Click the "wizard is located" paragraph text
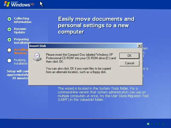This screenshot has width=171, height=128. pos(103,94)
